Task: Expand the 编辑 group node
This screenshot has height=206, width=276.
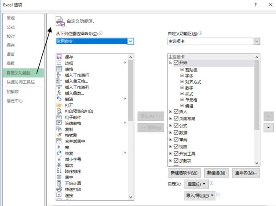Action: [x=182, y=106]
